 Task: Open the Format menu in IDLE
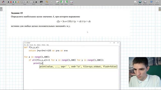click(x=31, y=45)
